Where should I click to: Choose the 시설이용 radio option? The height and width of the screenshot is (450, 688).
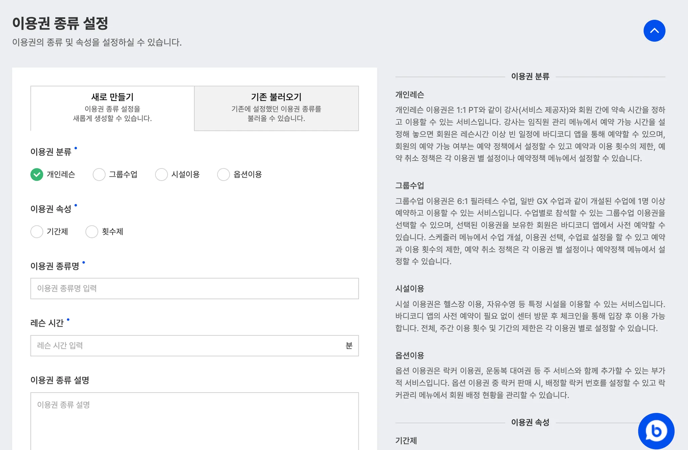tap(161, 174)
